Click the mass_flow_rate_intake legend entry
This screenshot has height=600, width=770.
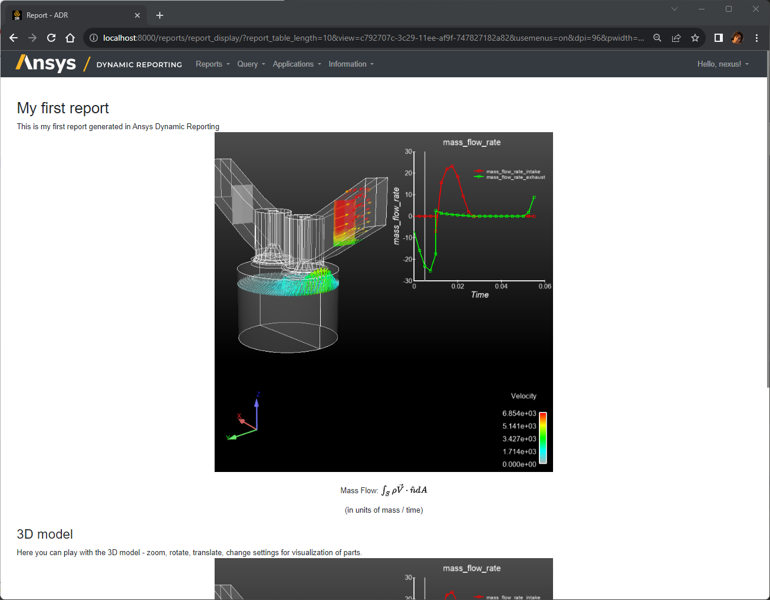(508, 172)
